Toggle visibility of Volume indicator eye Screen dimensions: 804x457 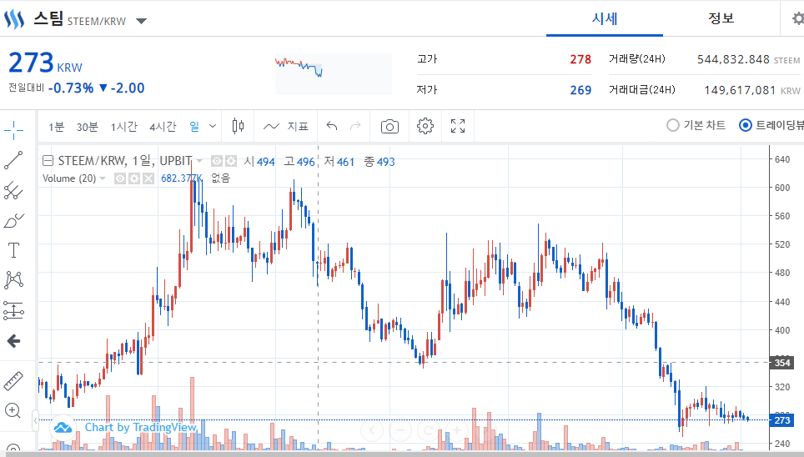click(120, 178)
